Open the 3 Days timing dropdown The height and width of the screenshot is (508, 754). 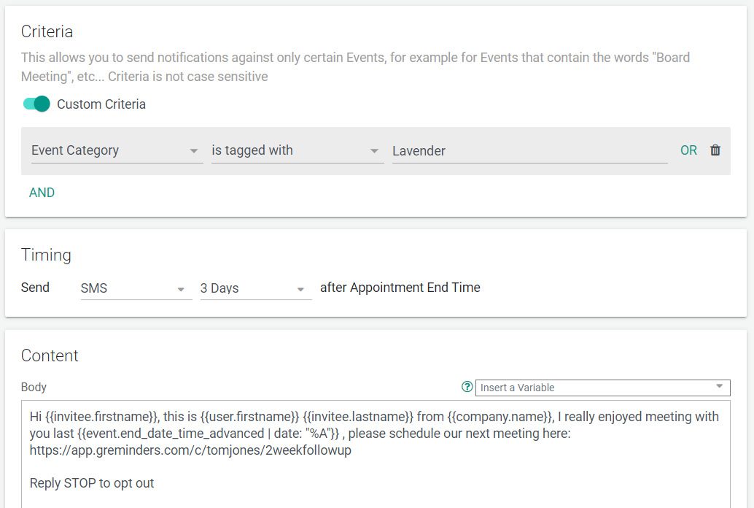(256, 288)
